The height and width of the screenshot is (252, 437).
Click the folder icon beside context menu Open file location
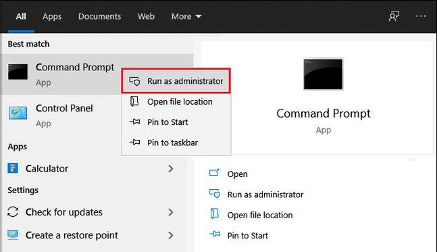(134, 101)
